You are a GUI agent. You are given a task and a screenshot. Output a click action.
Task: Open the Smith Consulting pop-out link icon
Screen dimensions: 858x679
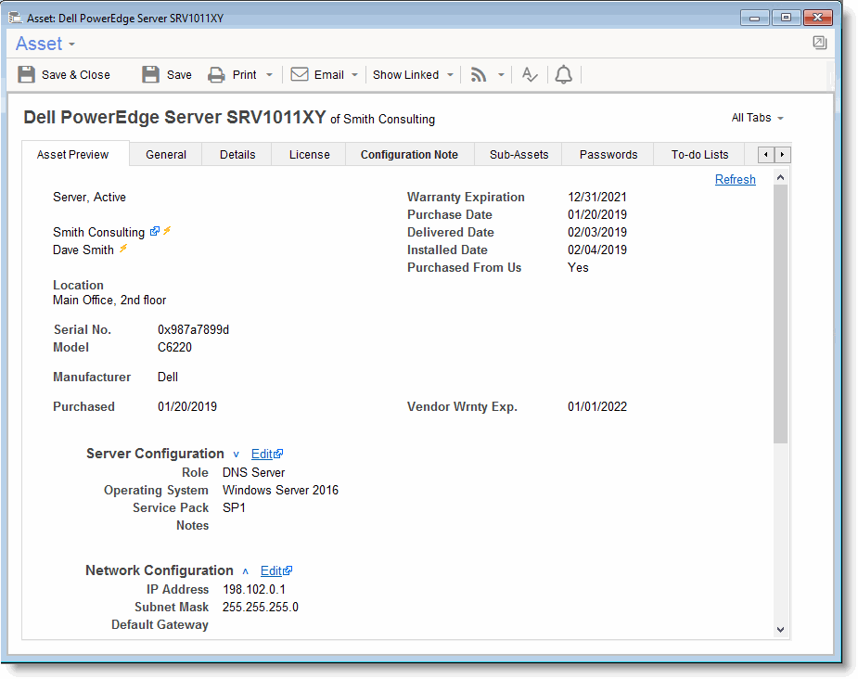[x=155, y=232]
